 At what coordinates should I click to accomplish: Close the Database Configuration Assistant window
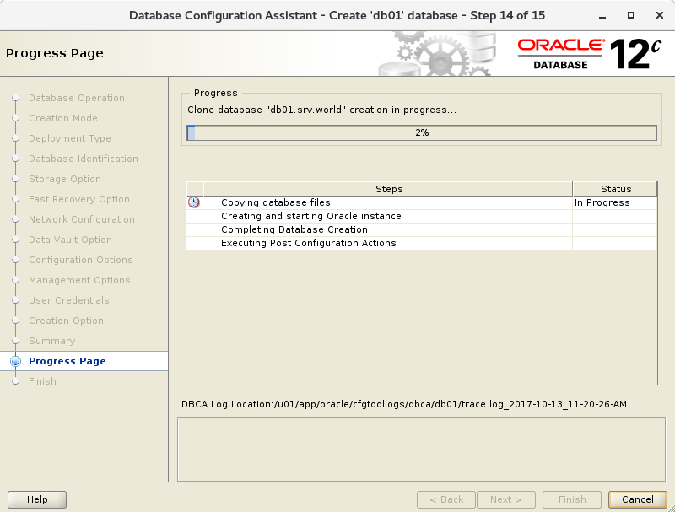660,15
